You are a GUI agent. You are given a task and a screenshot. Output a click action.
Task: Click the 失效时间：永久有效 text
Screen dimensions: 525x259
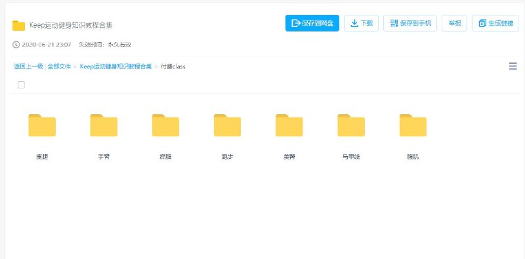click(x=105, y=45)
